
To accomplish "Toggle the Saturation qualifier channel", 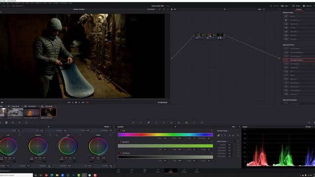I will coord(121,142).
